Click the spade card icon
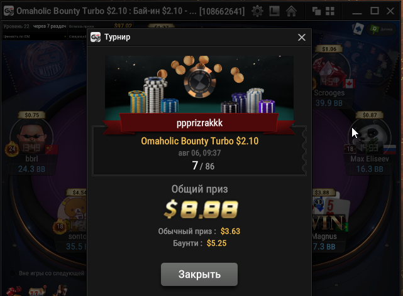This screenshot has width=403, height=296. pyautogui.click(x=358, y=29)
